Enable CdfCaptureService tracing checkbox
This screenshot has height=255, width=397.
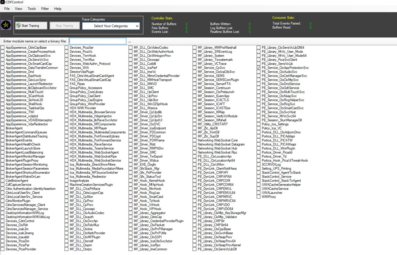(3, 185)
